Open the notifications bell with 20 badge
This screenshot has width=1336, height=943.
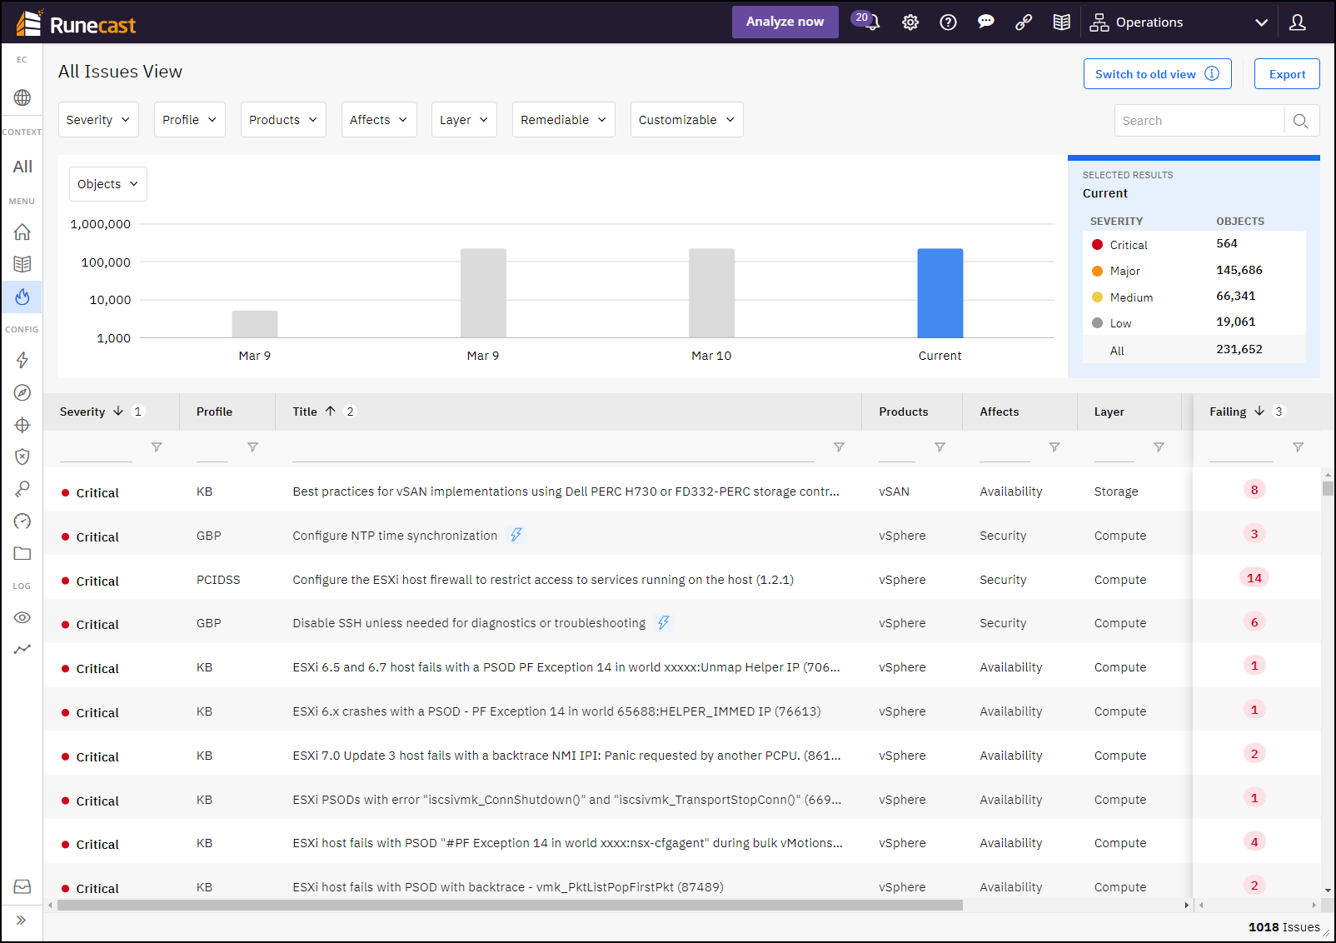866,21
